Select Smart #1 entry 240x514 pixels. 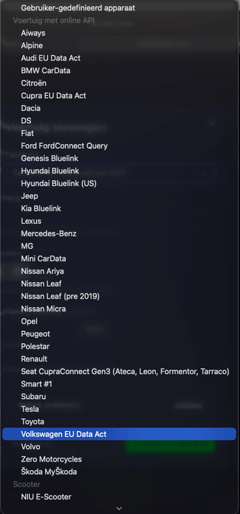point(119,384)
